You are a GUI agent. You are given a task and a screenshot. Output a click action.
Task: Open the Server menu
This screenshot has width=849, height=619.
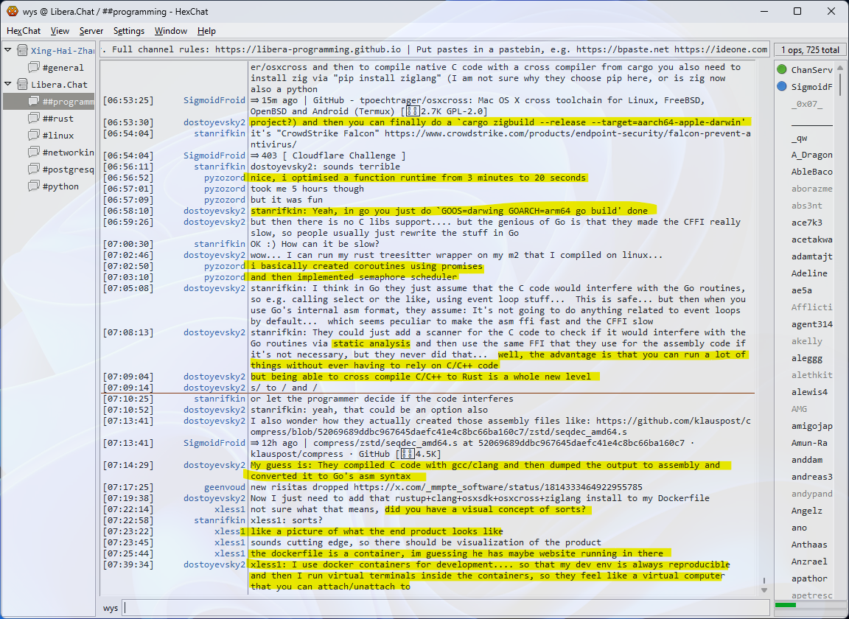click(91, 31)
